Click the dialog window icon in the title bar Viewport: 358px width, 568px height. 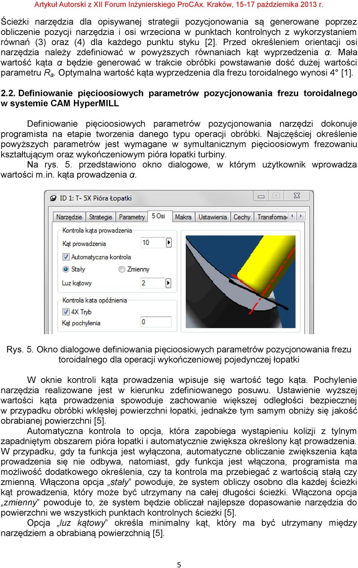(53, 198)
